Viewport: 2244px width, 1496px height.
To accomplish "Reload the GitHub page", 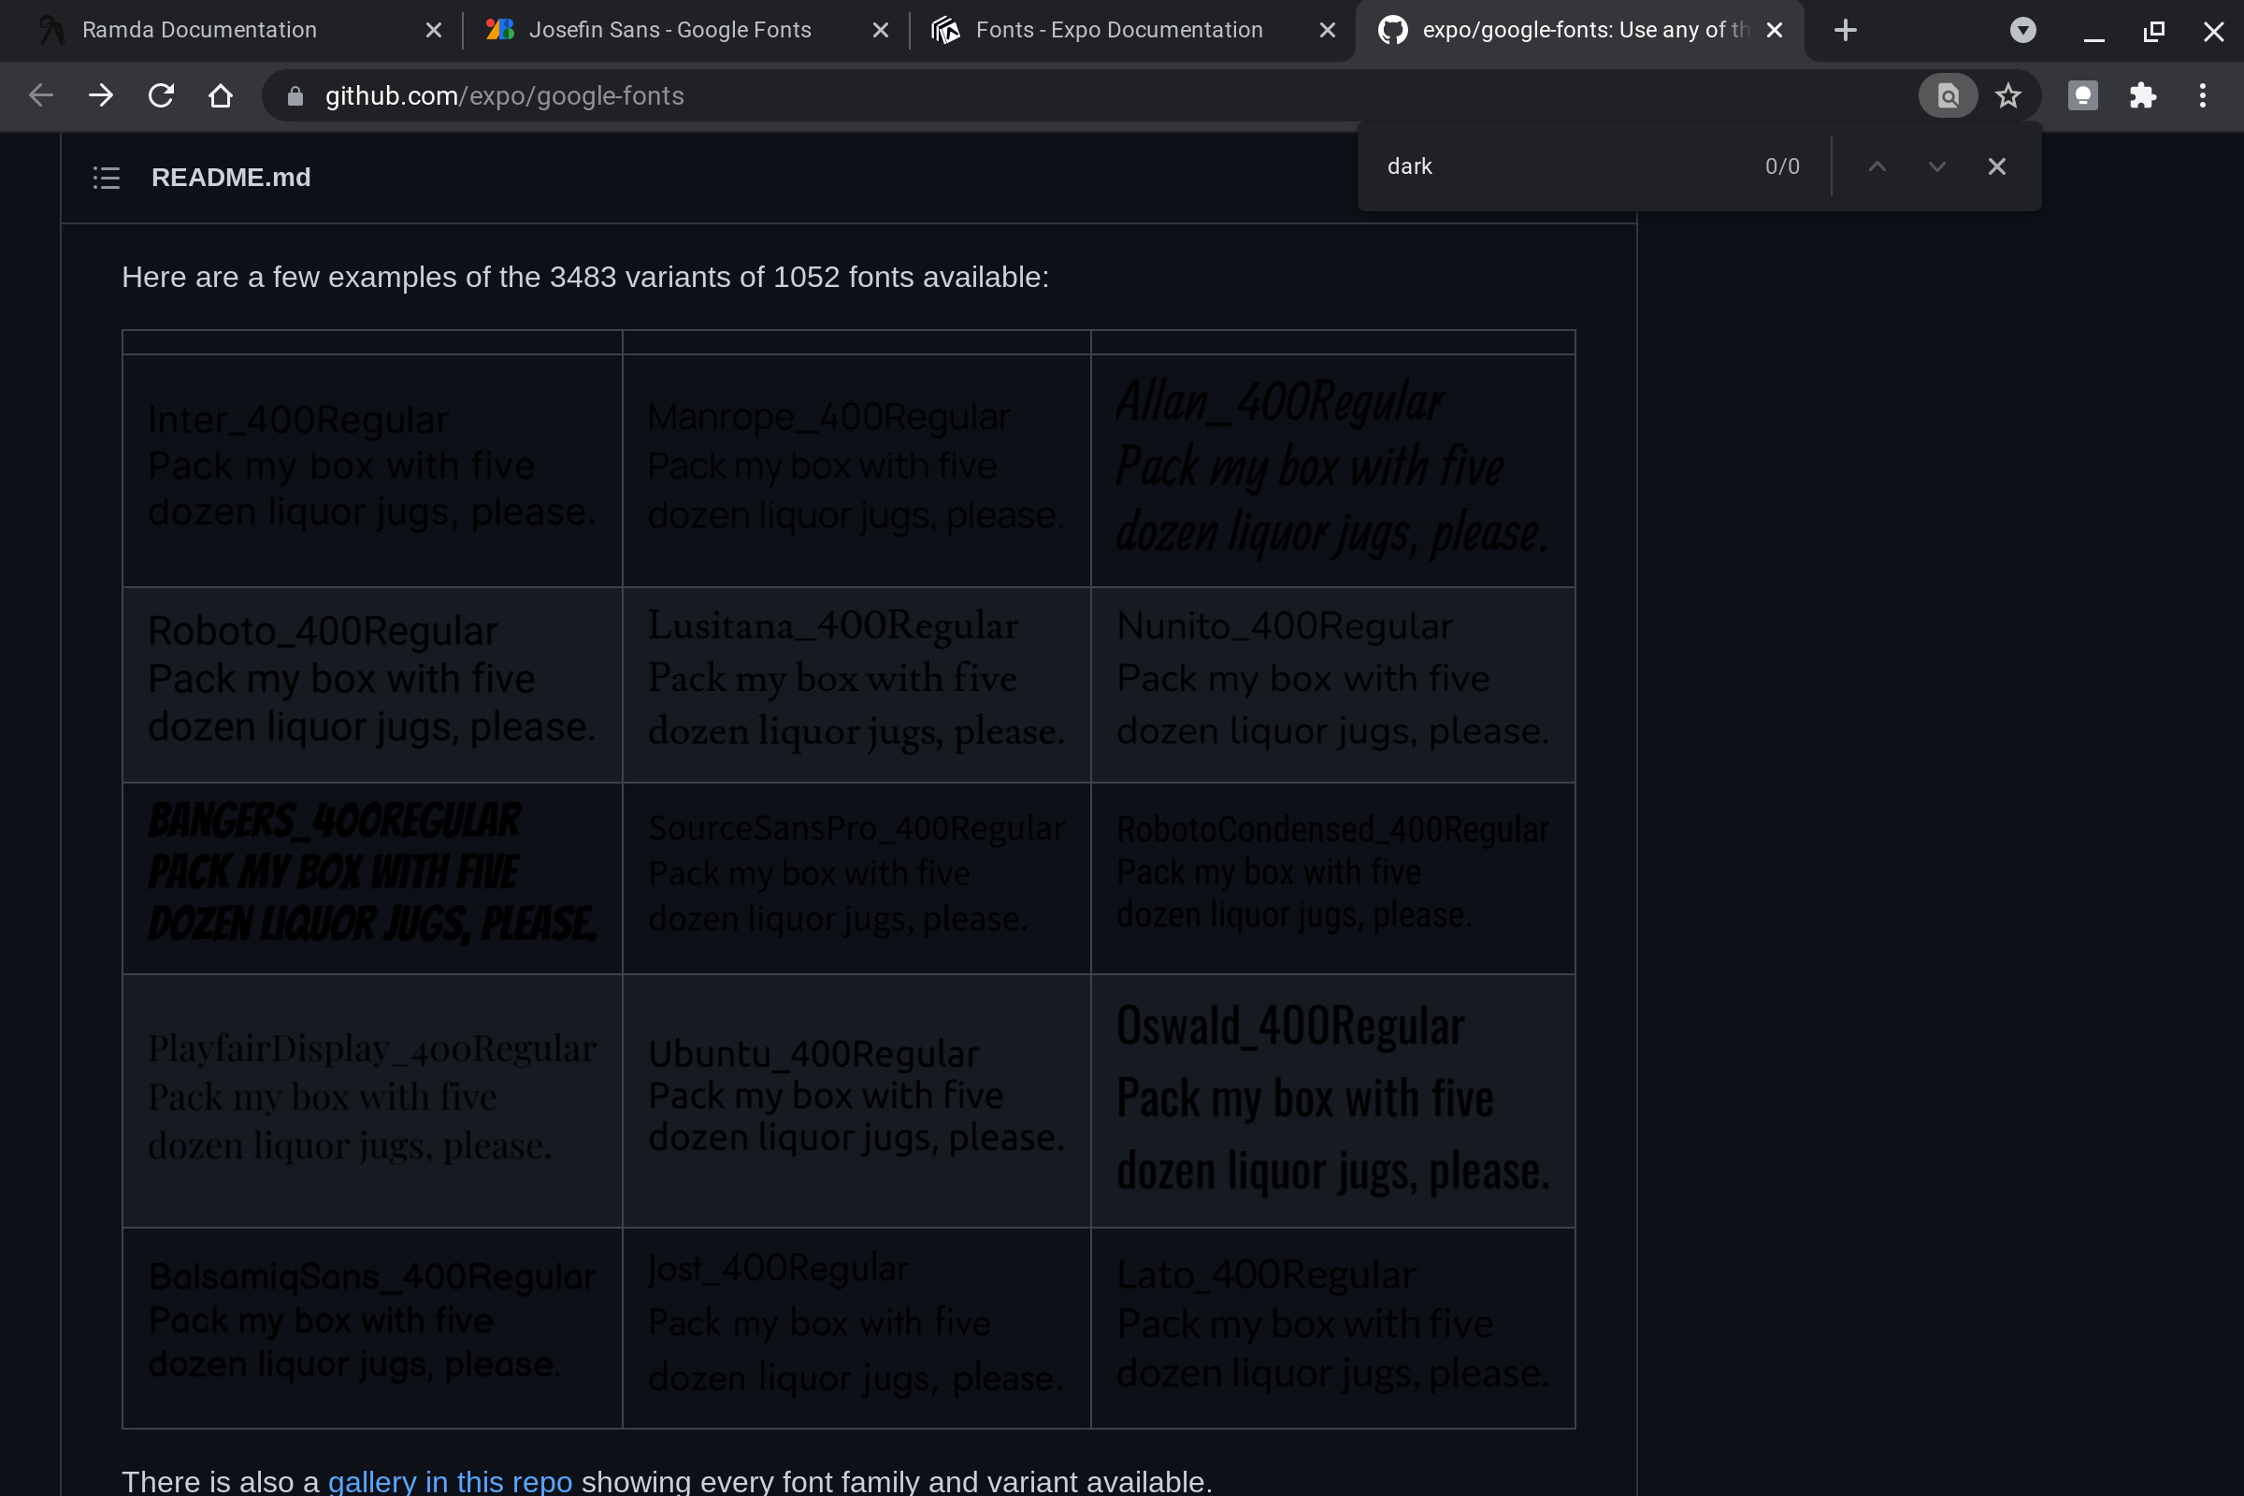I will 161,95.
